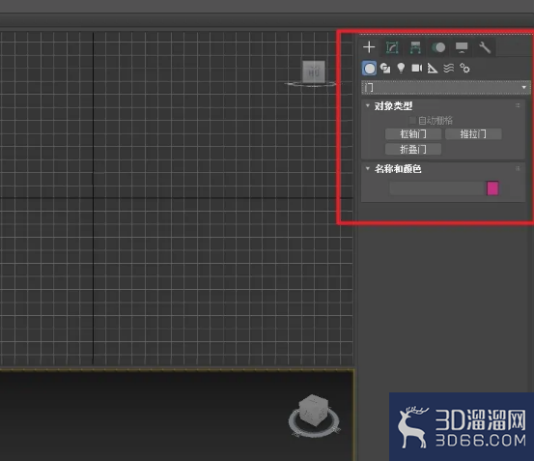Click the object name input field
The height and width of the screenshot is (461, 534).
click(x=437, y=188)
